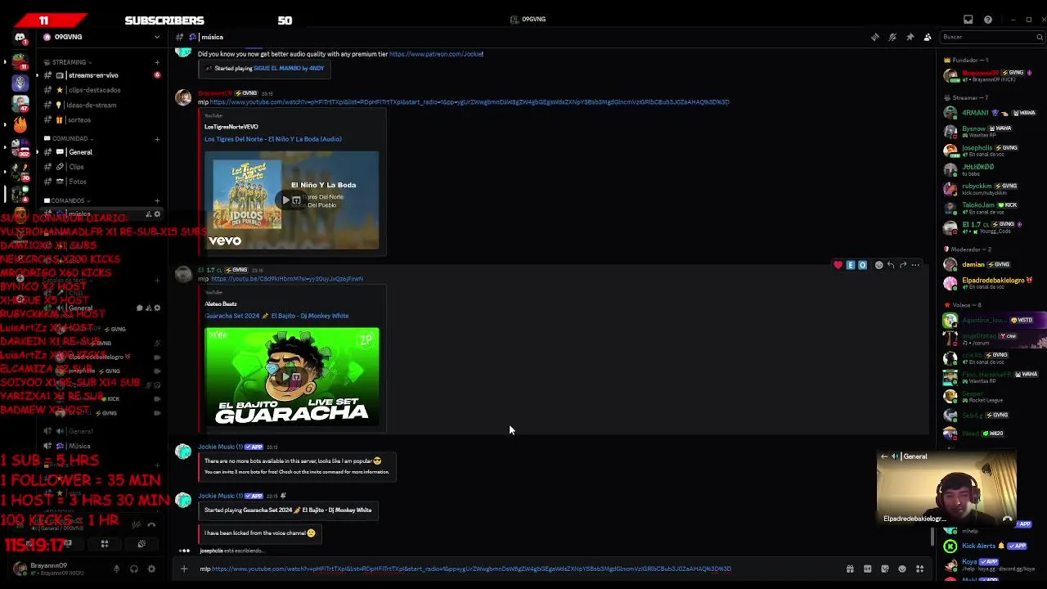The width and height of the screenshot is (1047, 589).
Task: Open edit channel gear for música
Action: click(158, 214)
